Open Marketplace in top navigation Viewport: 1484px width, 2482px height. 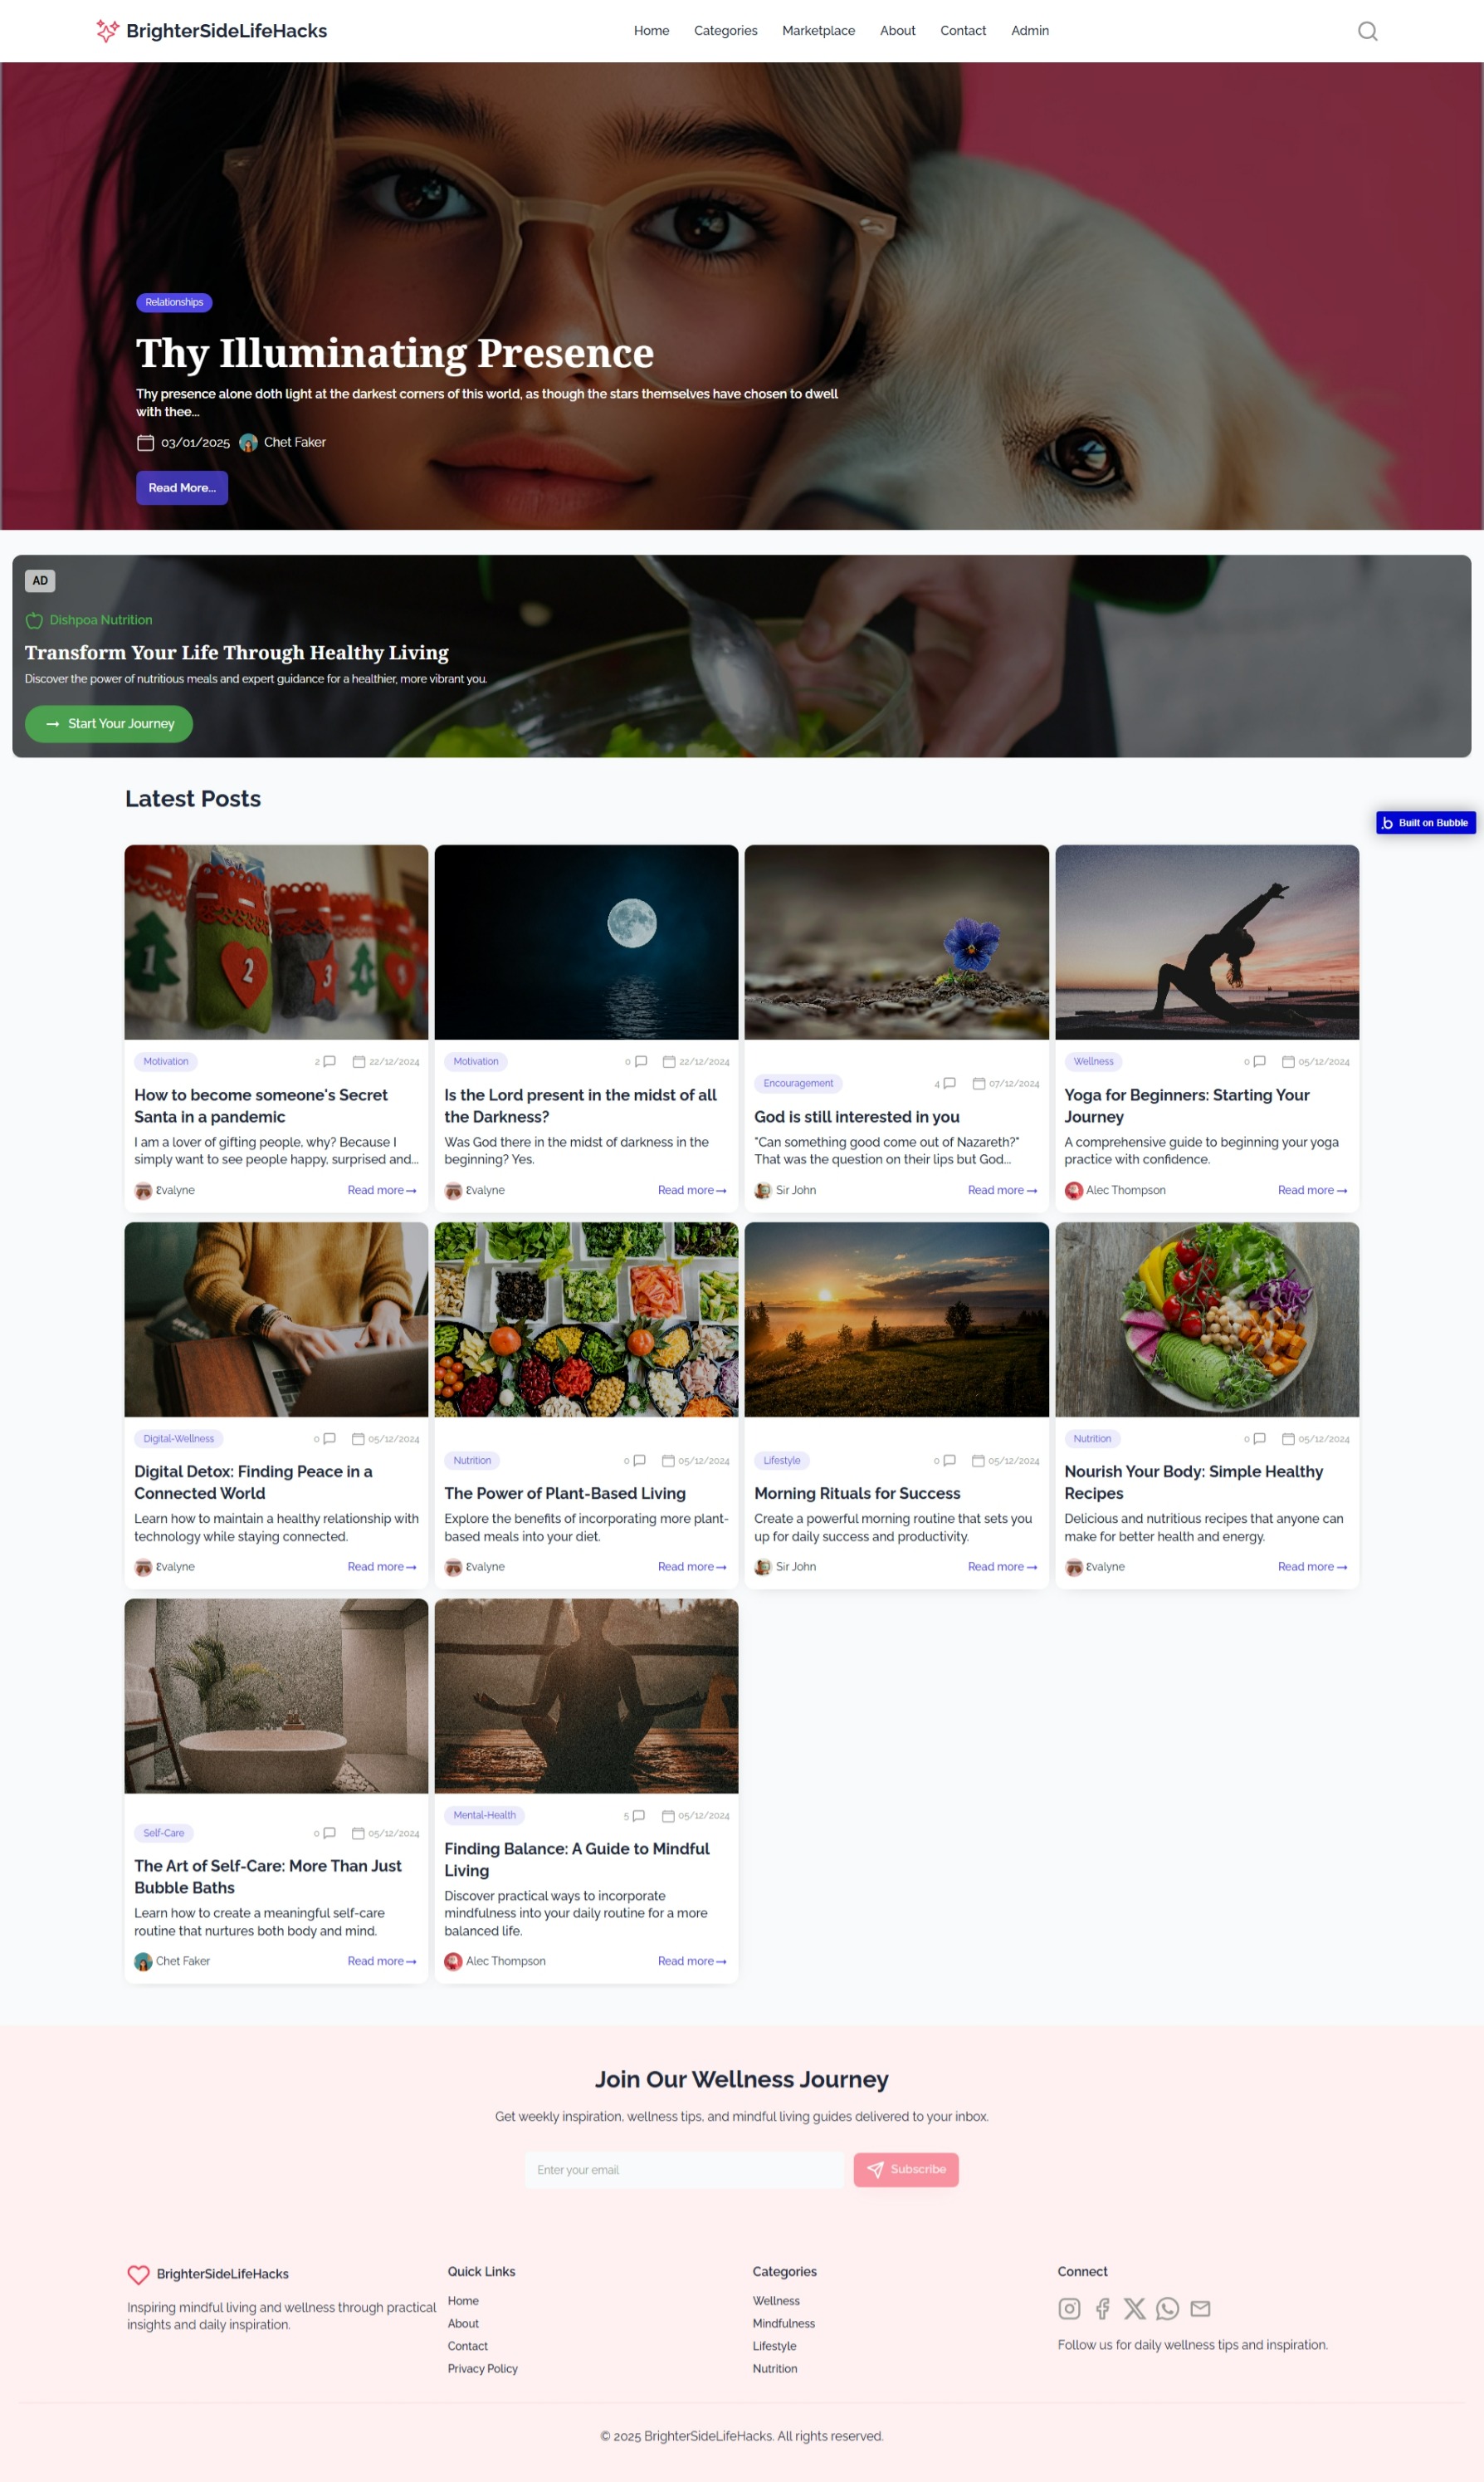click(x=818, y=31)
